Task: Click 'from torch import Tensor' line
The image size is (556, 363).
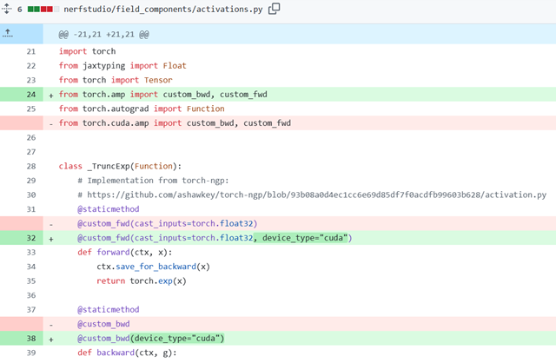Action: pyautogui.click(x=116, y=80)
